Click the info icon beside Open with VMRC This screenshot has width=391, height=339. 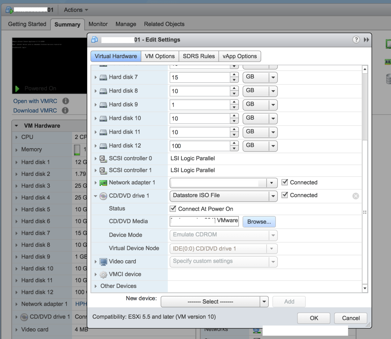65,101
